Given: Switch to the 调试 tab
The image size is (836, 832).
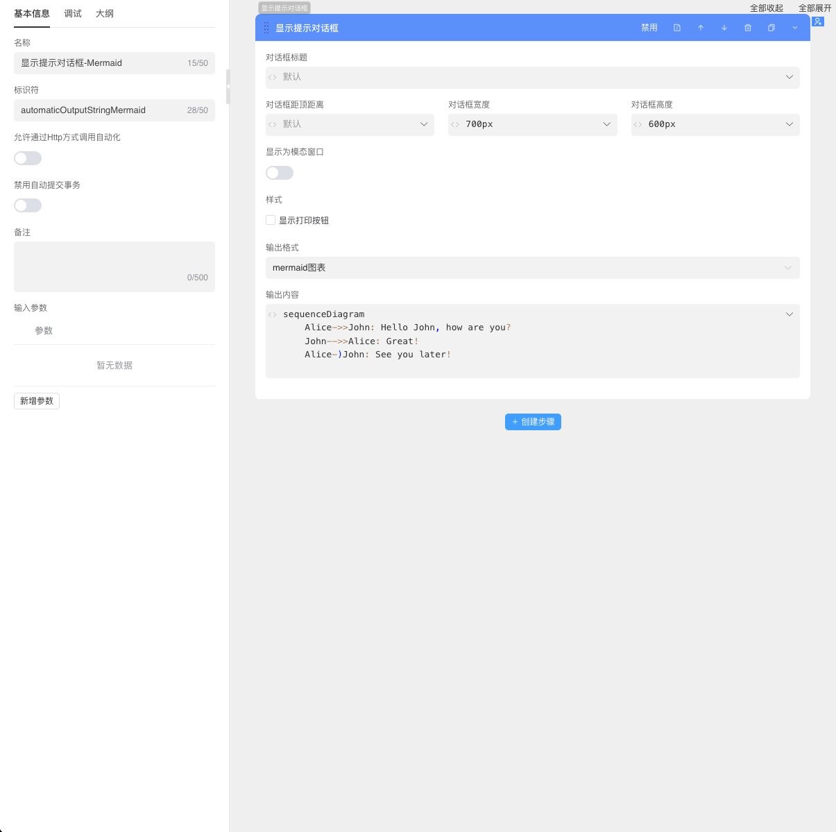Looking at the screenshot, I should [73, 14].
